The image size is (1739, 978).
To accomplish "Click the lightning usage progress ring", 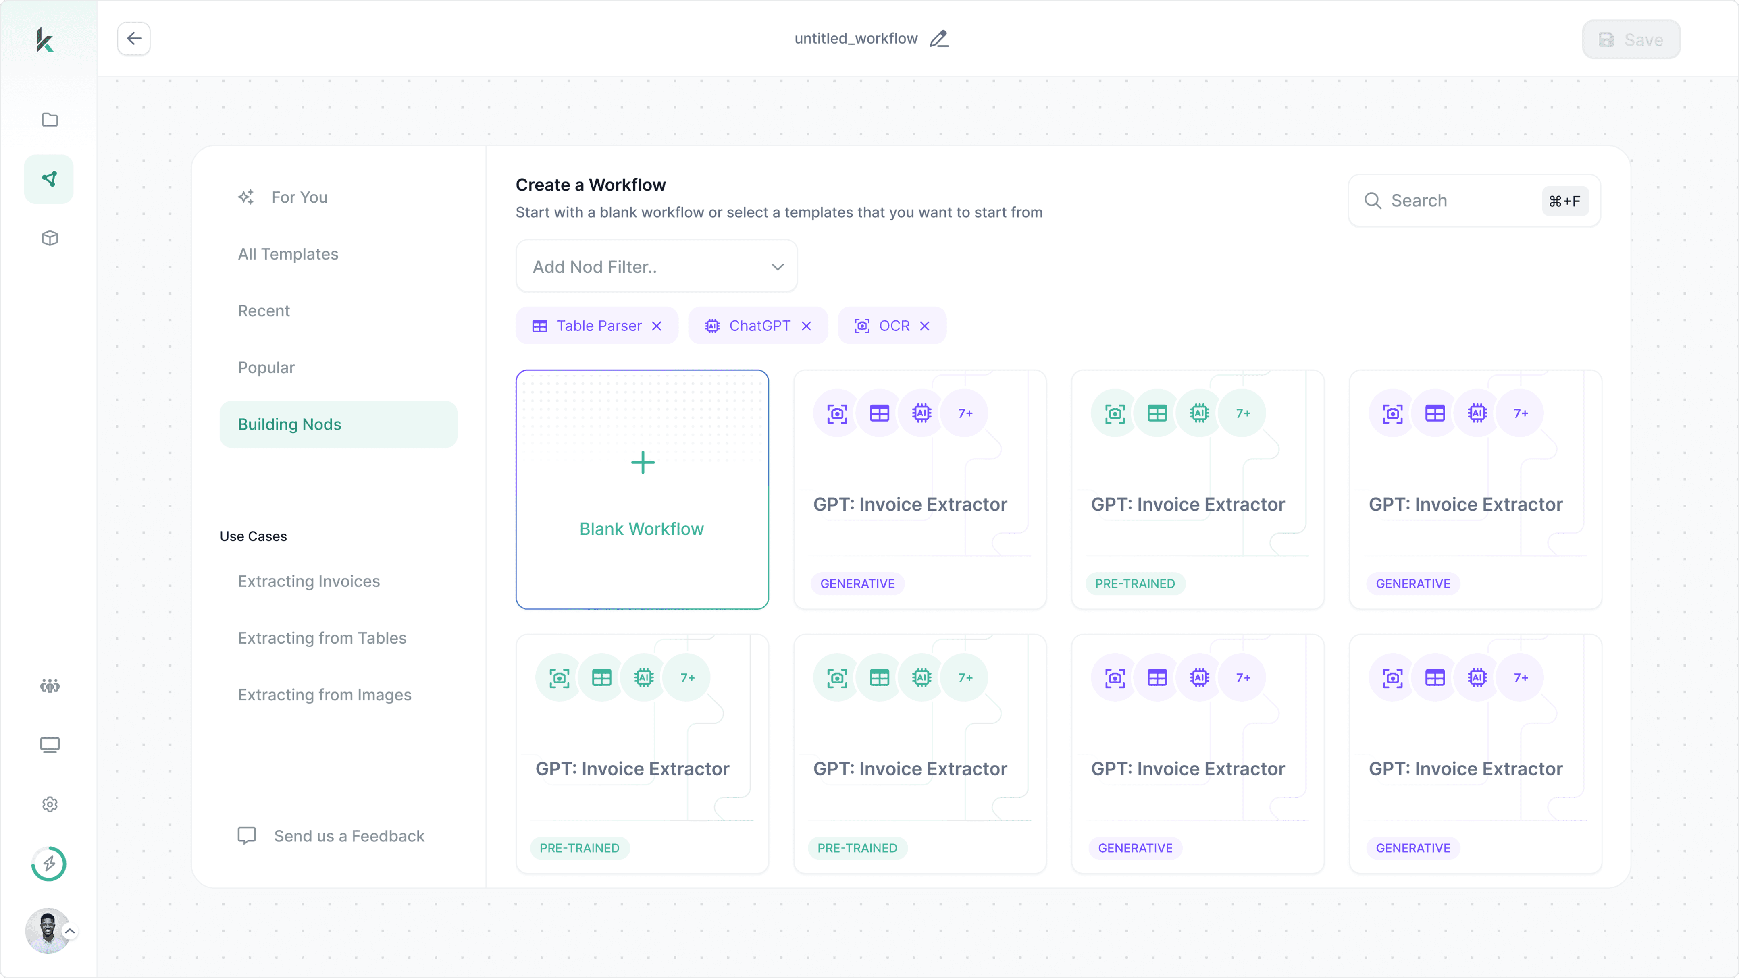I will (49, 863).
